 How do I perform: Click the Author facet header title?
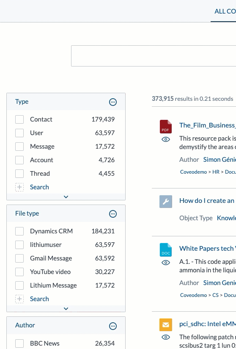point(25,325)
